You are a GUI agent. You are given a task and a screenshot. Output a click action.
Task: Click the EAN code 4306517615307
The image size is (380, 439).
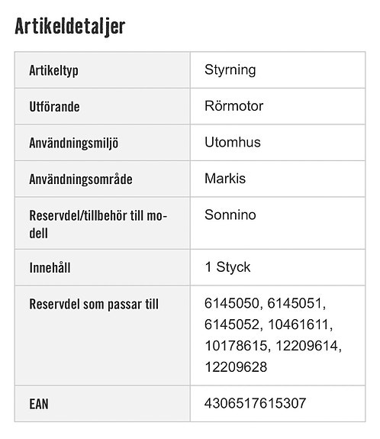(255, 403)
